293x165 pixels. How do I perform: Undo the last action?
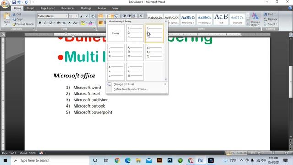(19, 2)
